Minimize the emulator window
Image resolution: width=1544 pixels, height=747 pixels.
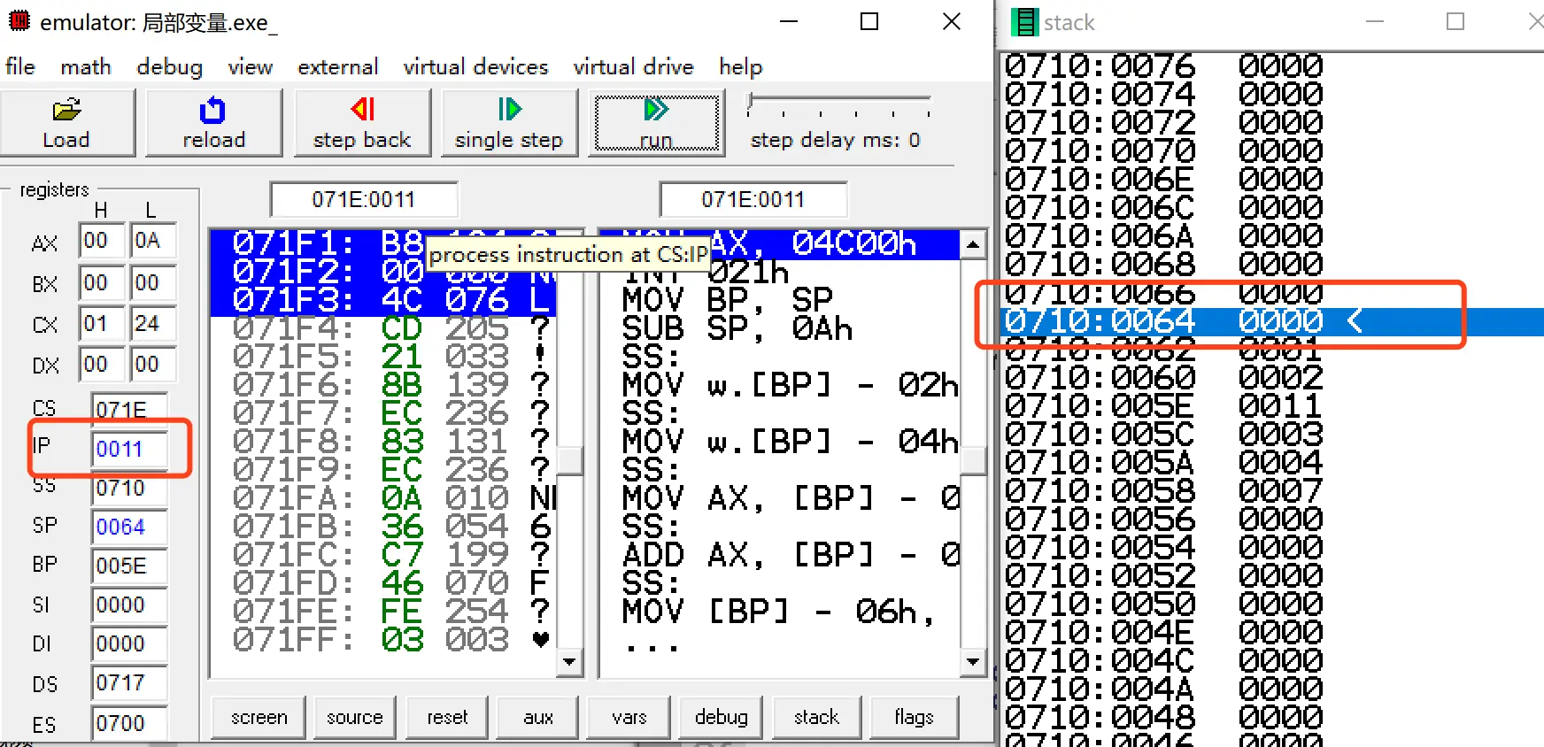(x=789, y=21)
